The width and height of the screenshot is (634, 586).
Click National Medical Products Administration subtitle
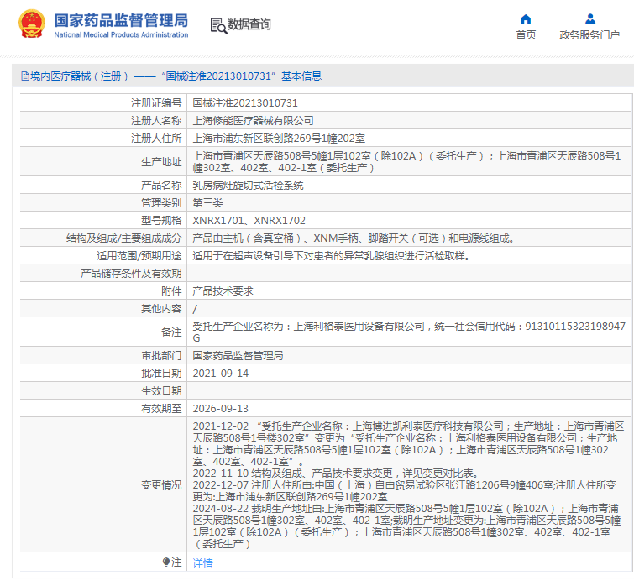[x=121, y=34]
